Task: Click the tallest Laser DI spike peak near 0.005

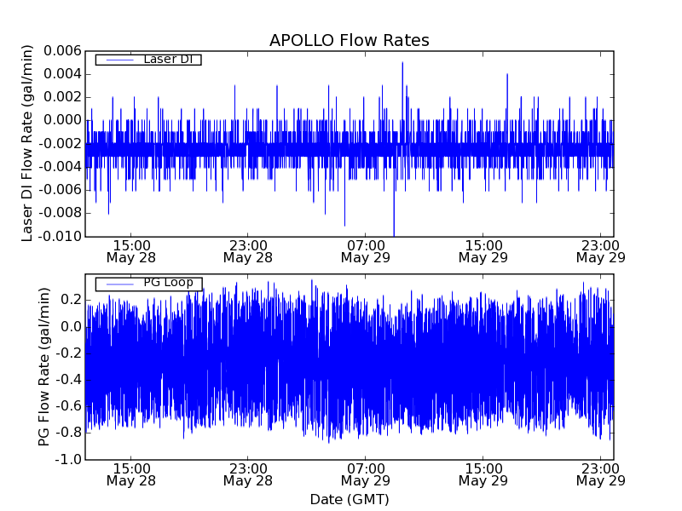Action: pyautogui.click(x=402, y=63)
